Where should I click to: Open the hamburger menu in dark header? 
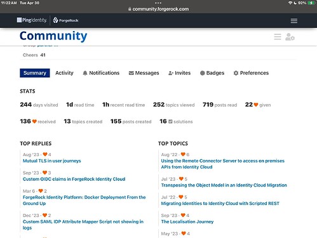tap(294, 21)
